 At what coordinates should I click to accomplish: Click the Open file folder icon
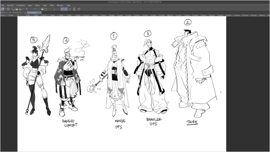pos(17,9)
